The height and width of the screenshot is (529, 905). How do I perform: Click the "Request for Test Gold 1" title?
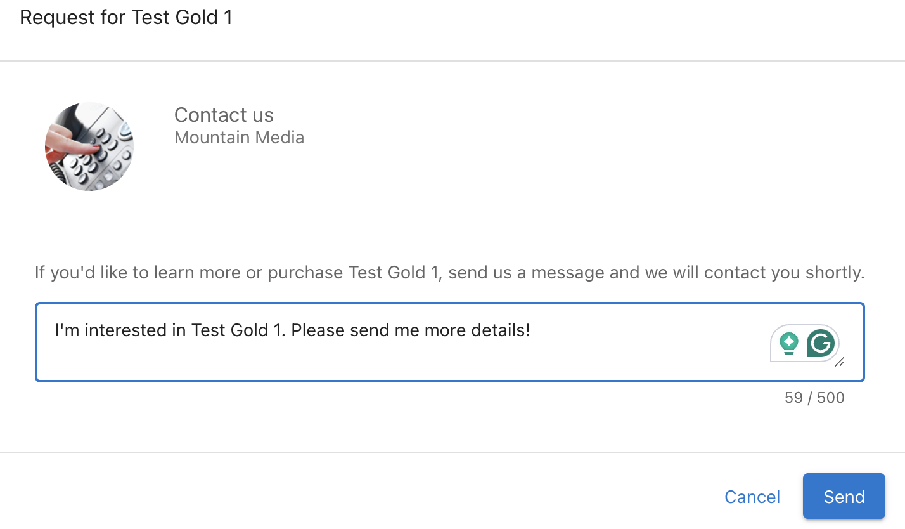click(126, 17)
